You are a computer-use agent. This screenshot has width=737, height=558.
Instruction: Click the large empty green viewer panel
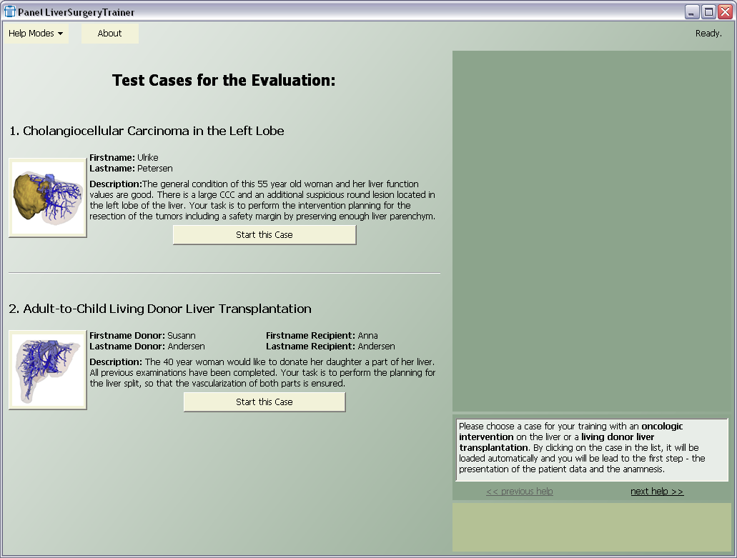point(591,230)
